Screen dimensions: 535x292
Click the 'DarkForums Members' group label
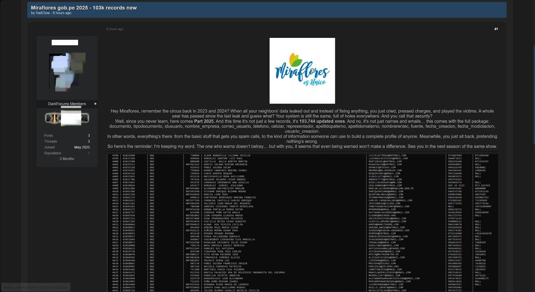click(67, 104)
